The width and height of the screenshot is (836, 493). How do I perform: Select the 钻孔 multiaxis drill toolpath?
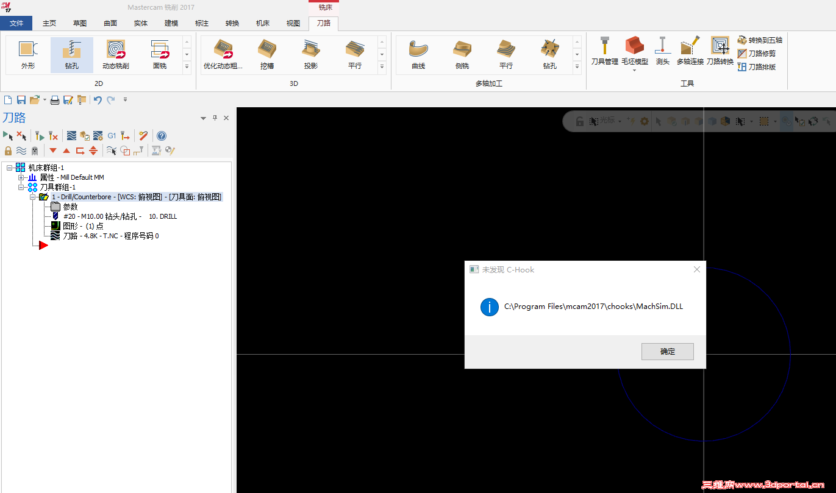coord(550,55)
